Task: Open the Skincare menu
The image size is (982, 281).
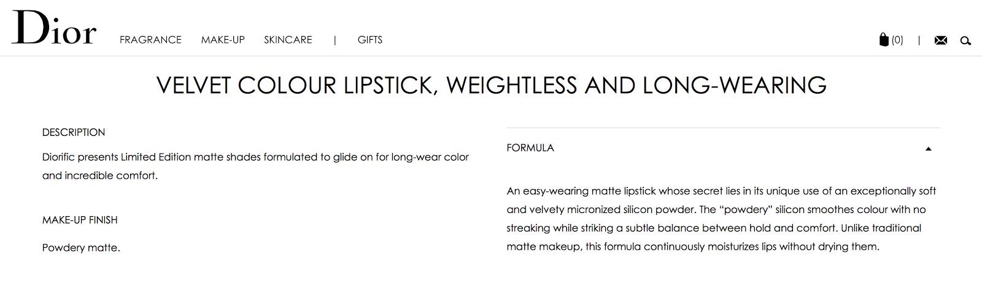Action: tap(288, 40)
